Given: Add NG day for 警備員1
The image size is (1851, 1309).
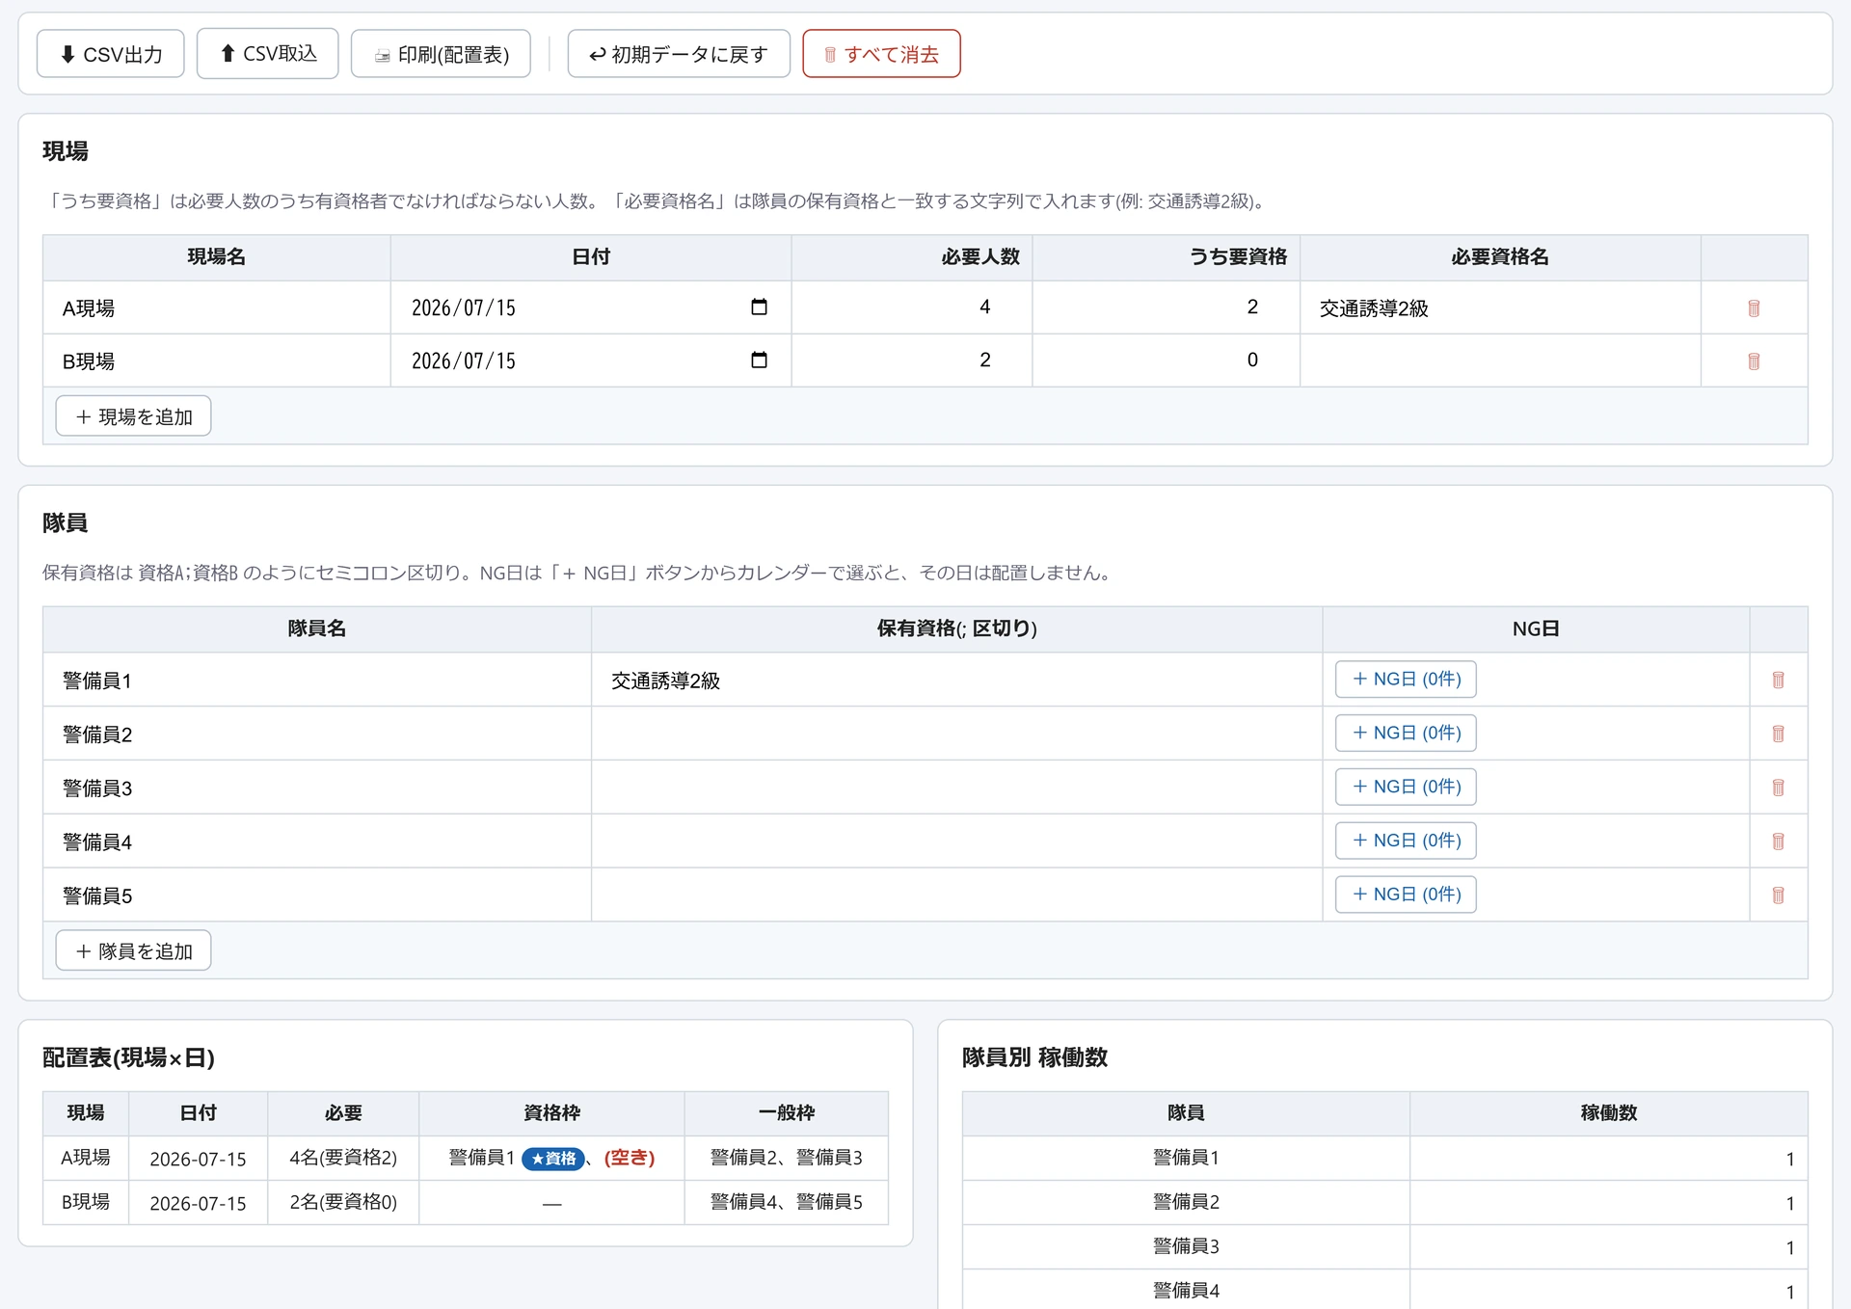Looking at the screenshot, I should [1406, 679].
